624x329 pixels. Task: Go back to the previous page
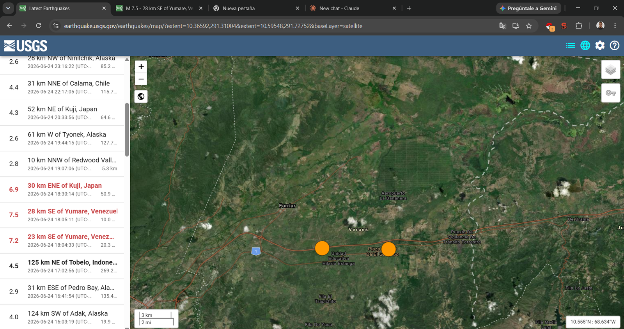(9, 26)
